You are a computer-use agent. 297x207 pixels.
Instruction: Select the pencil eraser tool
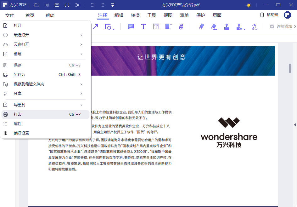pos(214,27)
